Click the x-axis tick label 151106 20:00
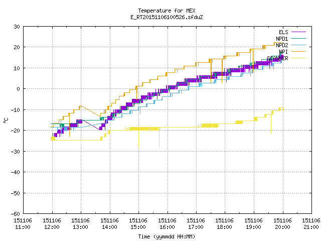The image size is (321, 241). click(283, 224)
